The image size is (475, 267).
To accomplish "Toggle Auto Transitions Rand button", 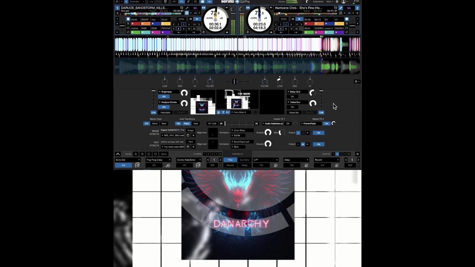I will [x=187, y=123].
